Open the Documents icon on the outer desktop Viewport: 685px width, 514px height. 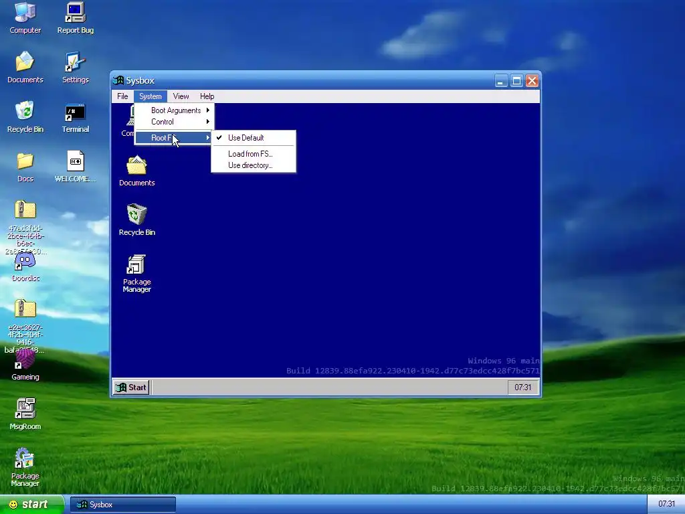(25, 68)
